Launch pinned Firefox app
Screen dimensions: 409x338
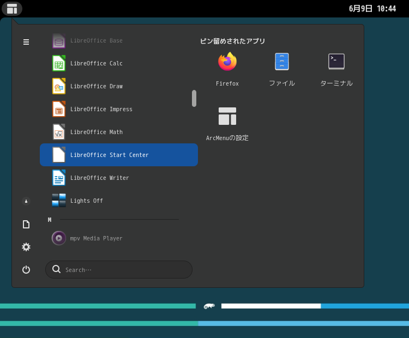click(227, 69)
